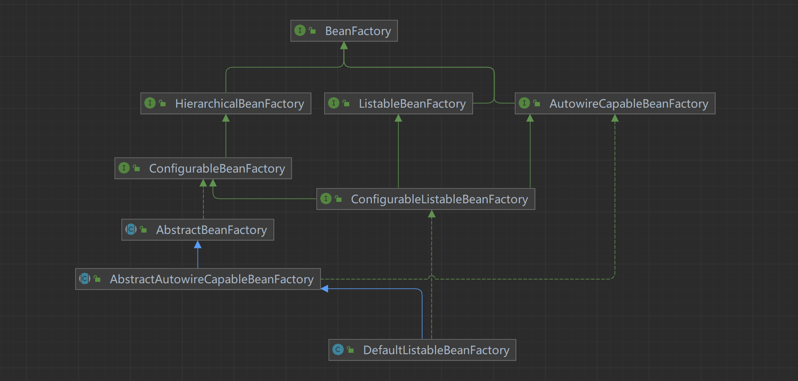Click class icon of DefaultListableBeanFactory

(x=338, y=349)
